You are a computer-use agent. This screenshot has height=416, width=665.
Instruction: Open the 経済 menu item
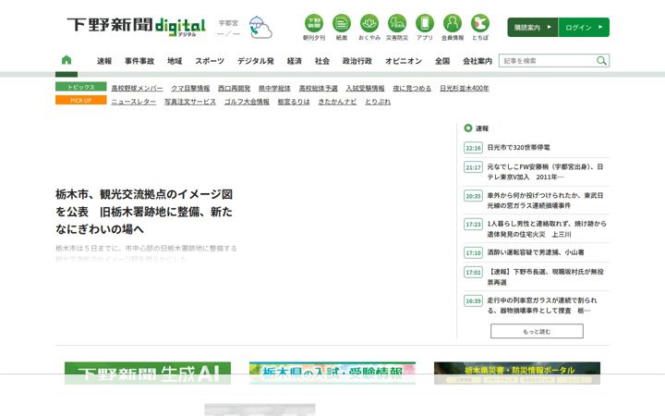[x=295, y=61]
